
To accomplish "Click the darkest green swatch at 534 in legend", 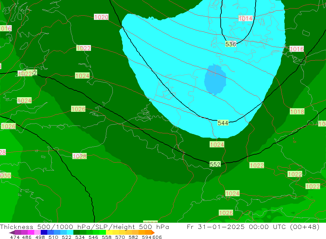I will click(x=77, y=232).
